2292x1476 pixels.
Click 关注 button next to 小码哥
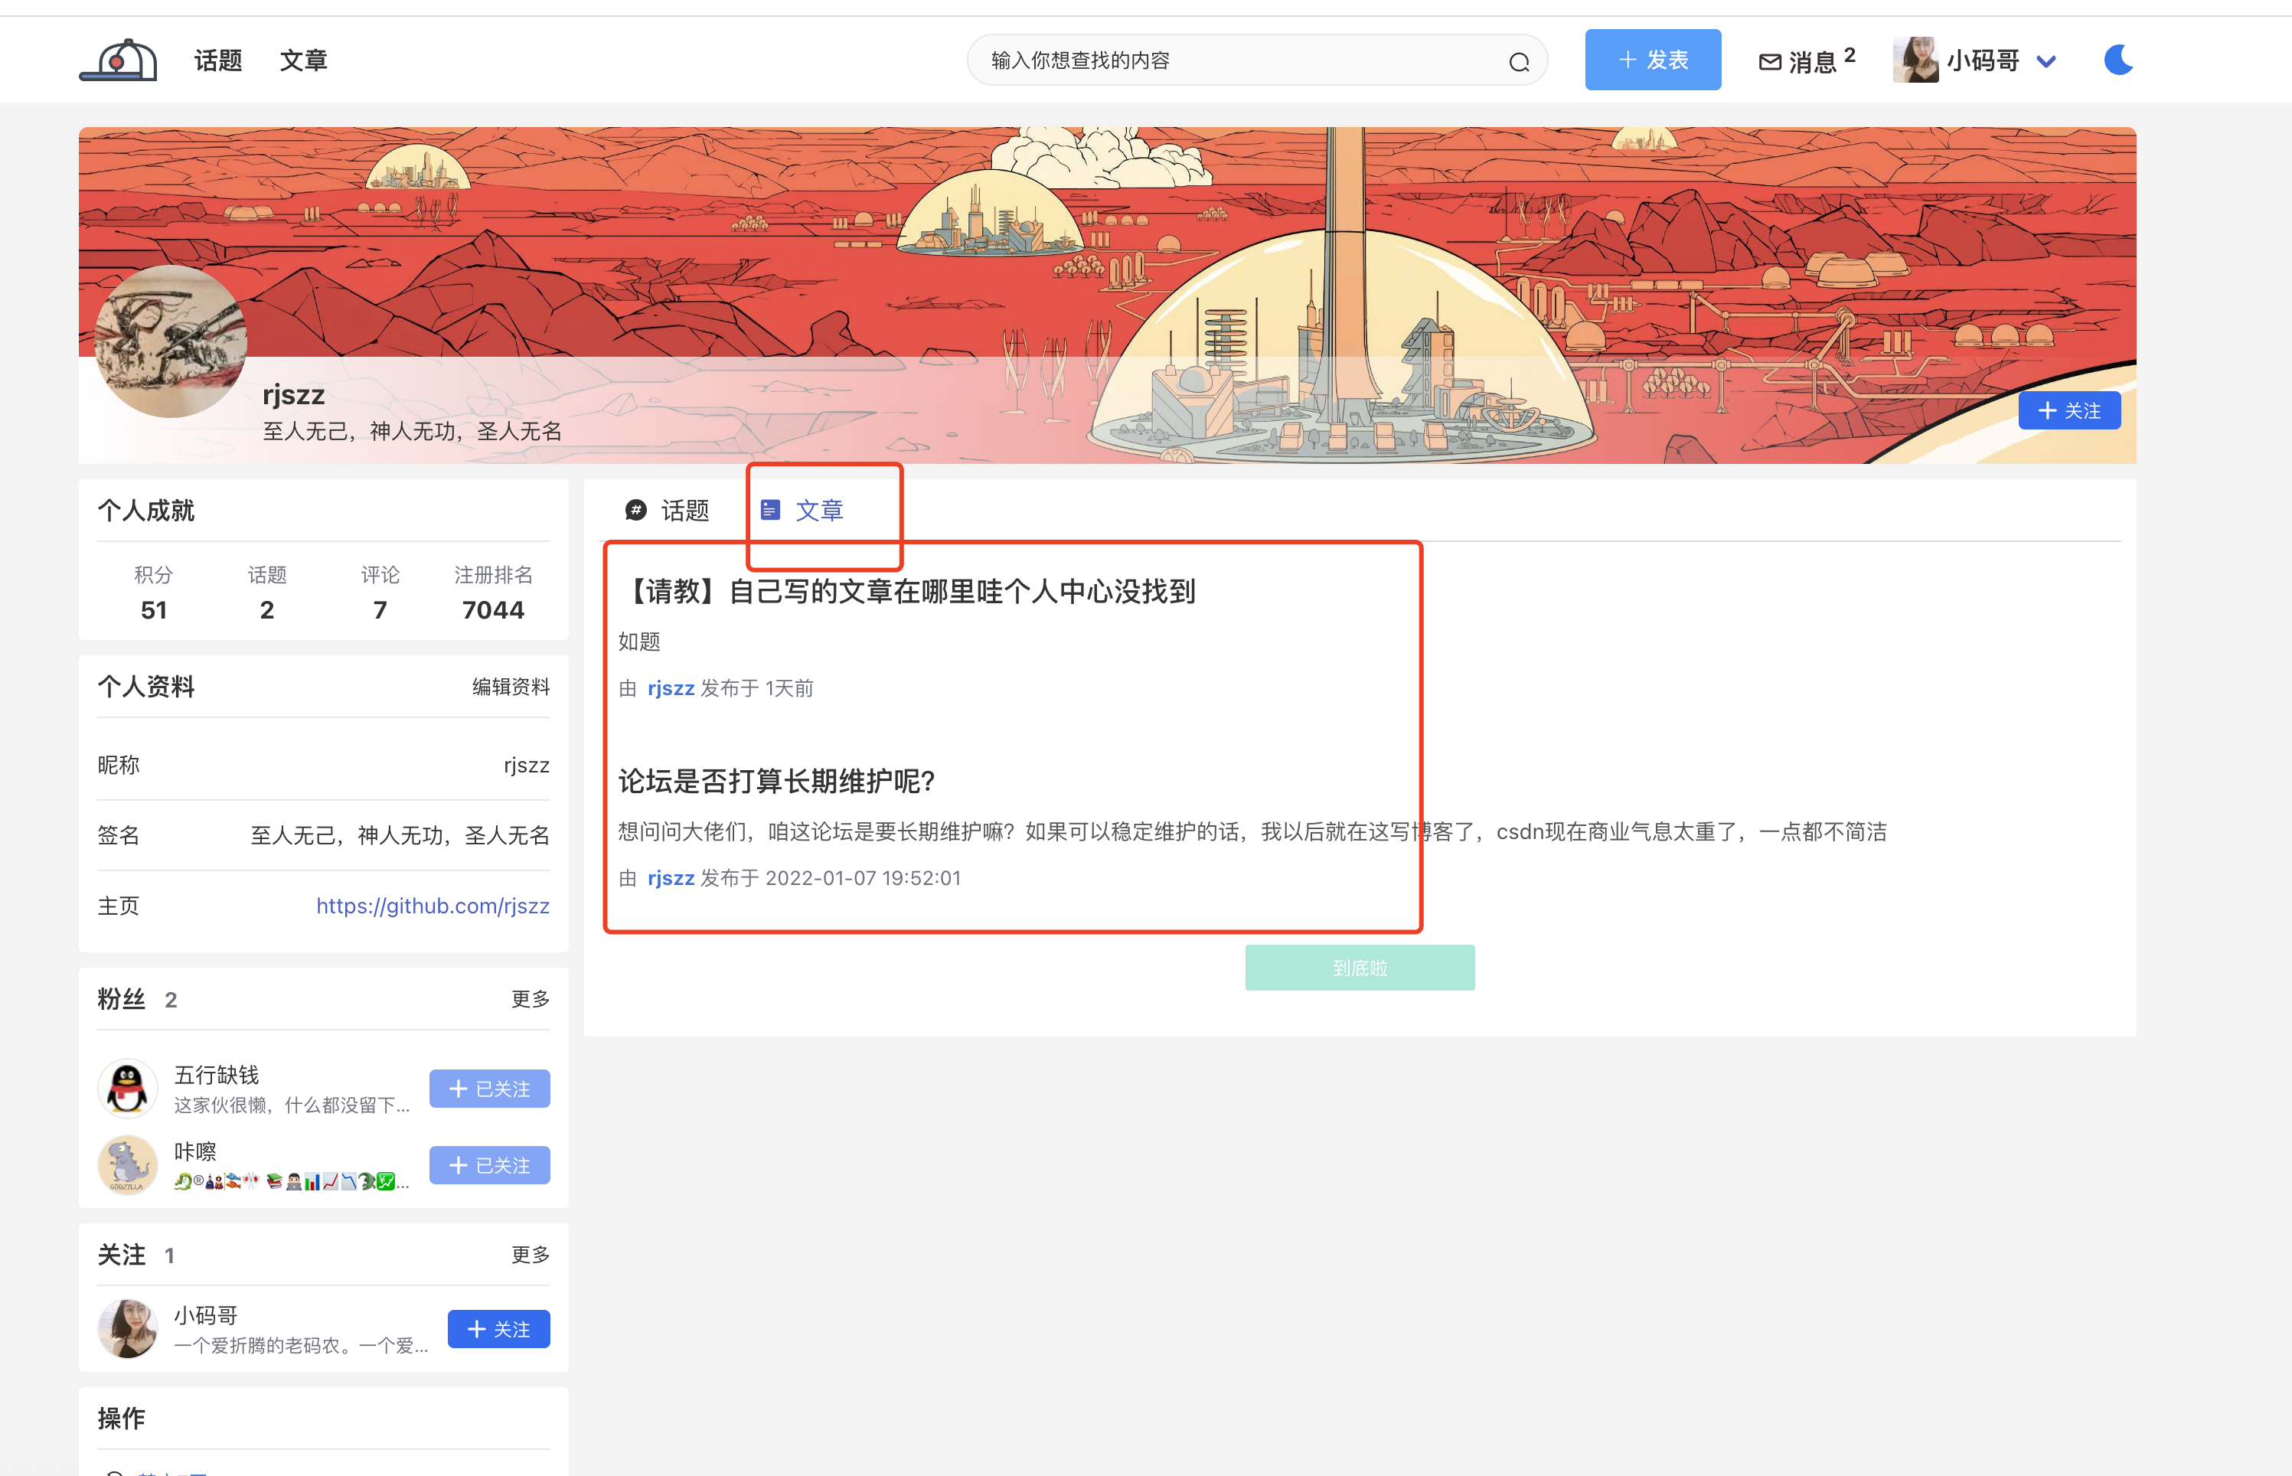click(499, 1329)
